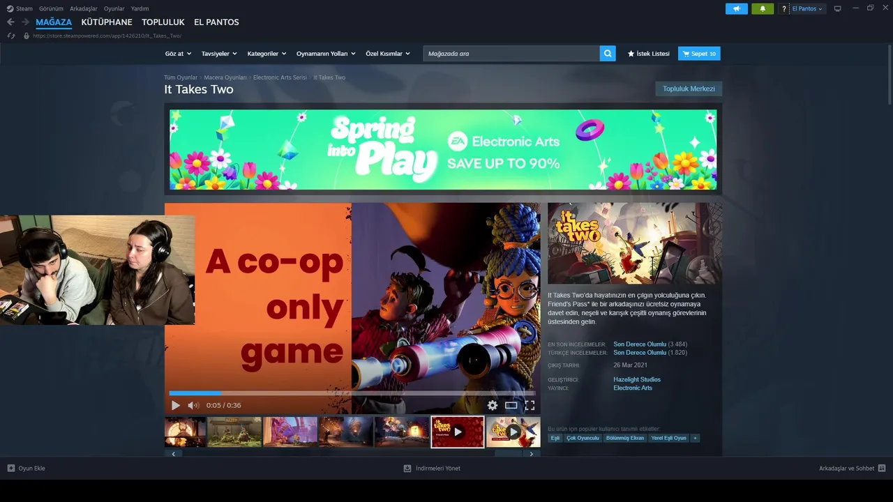Viewport: 893px width, 502px height.
Task: Go forward with the right arrow
Action: click(26, 22)
